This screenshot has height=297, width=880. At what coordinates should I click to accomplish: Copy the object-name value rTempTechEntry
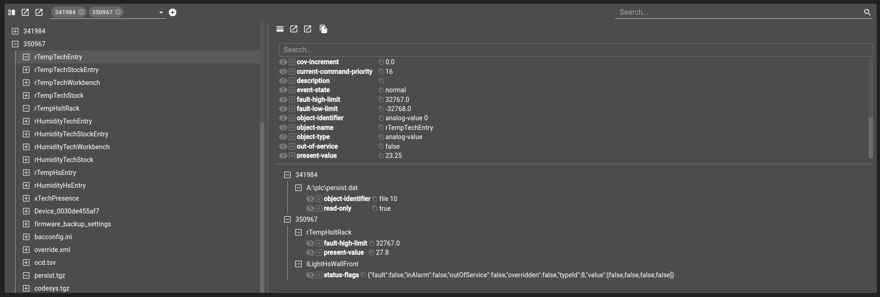381,128
